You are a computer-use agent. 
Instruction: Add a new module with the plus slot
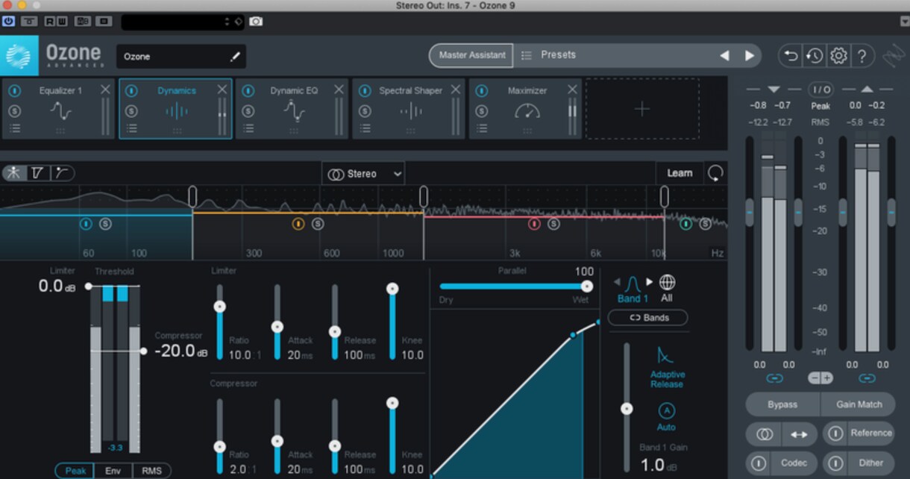642,109
